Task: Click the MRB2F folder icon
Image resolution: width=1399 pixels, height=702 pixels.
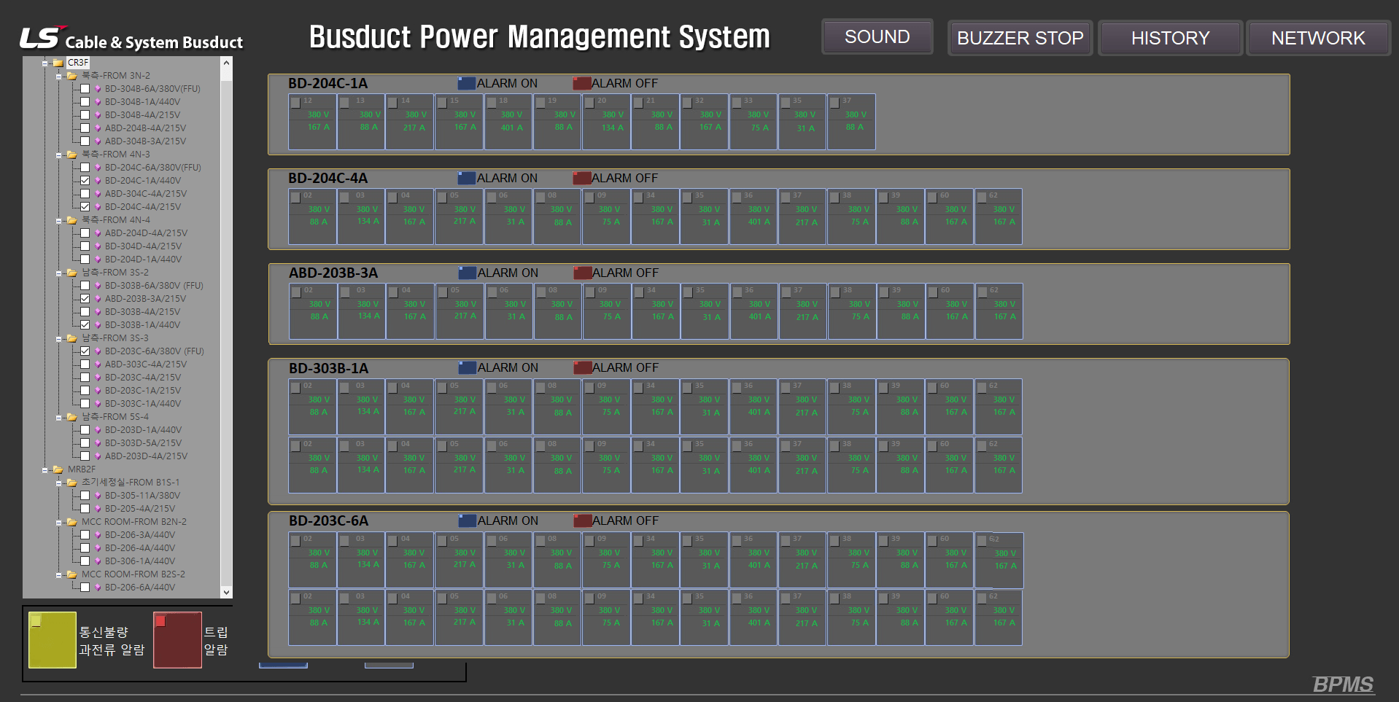Action: [58, 469]
